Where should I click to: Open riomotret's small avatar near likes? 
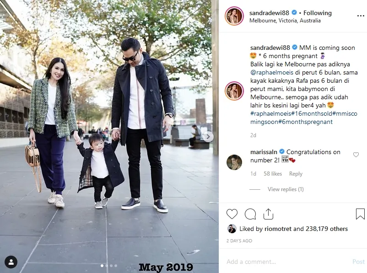pyautogui.click(x=232, y=229)
